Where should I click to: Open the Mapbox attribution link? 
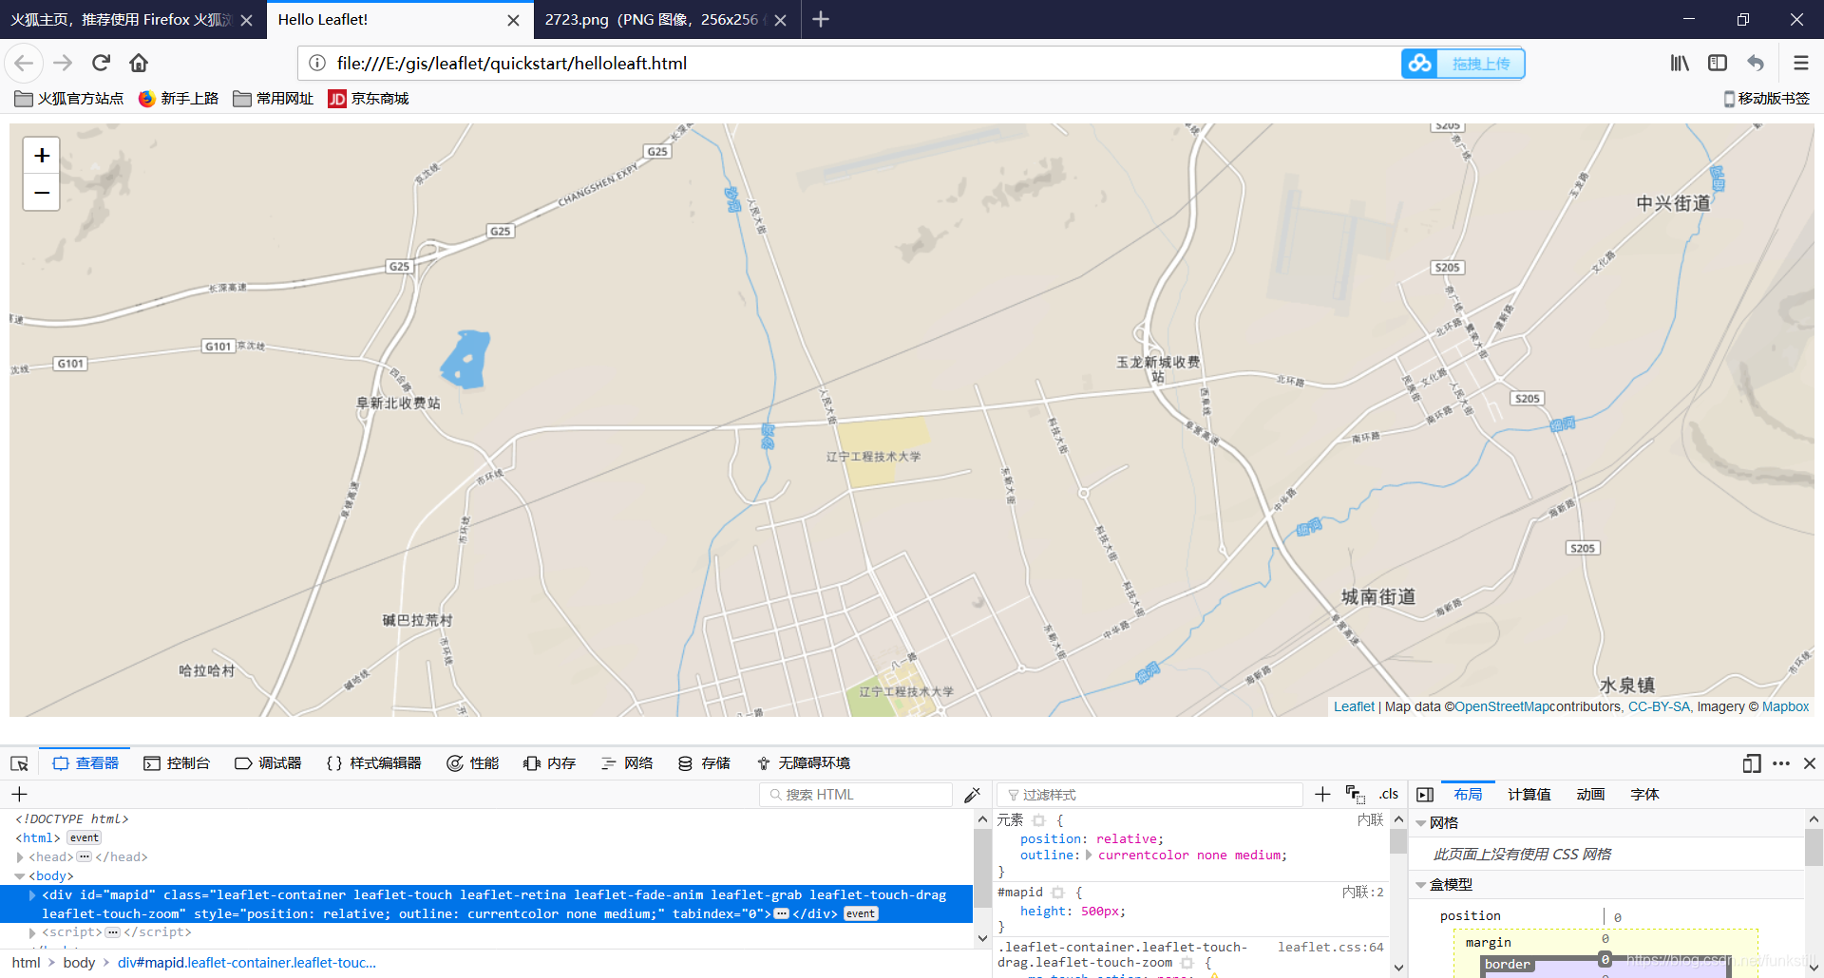(x=1785, y=706)
